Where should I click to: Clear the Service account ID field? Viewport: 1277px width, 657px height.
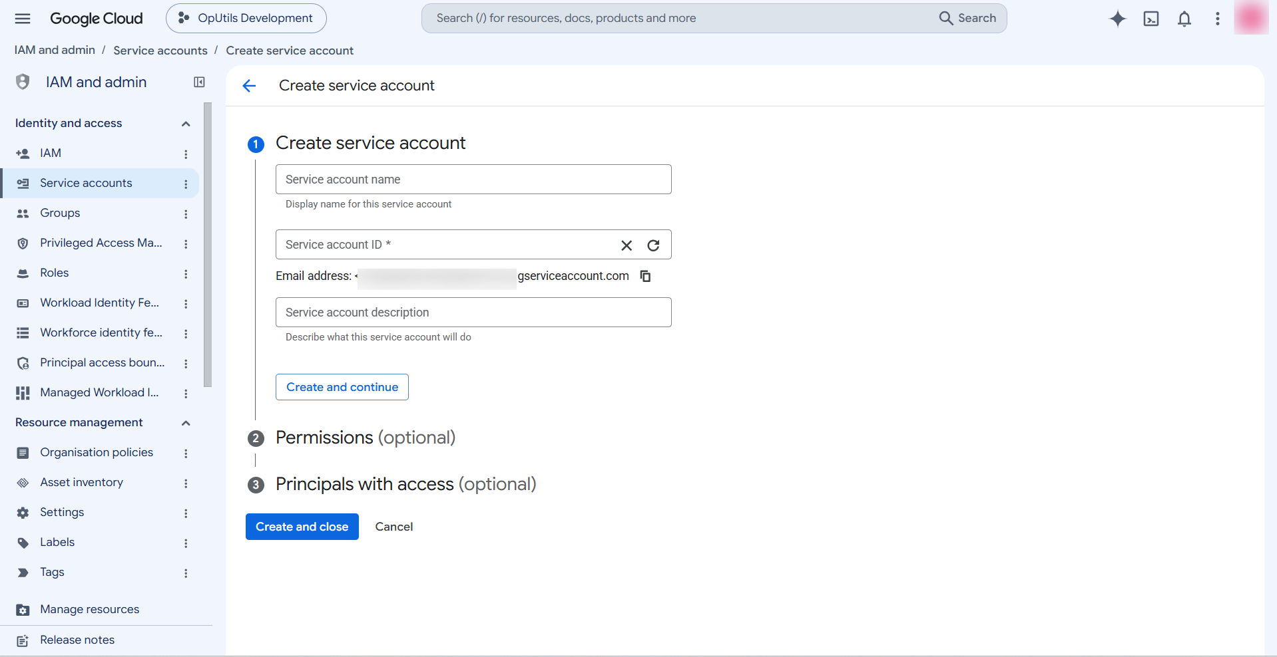pos(627,245)
